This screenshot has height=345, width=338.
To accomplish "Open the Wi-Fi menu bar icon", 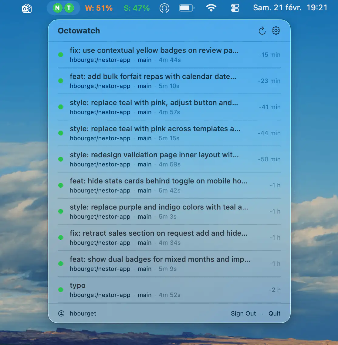I will click(x=211, y=8).
